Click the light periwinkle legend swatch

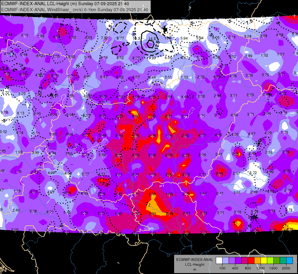tap(226, 261)
